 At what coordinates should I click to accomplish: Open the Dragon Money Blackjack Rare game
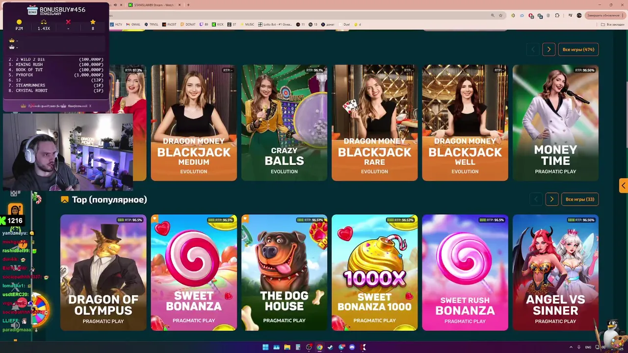point(374,123)
